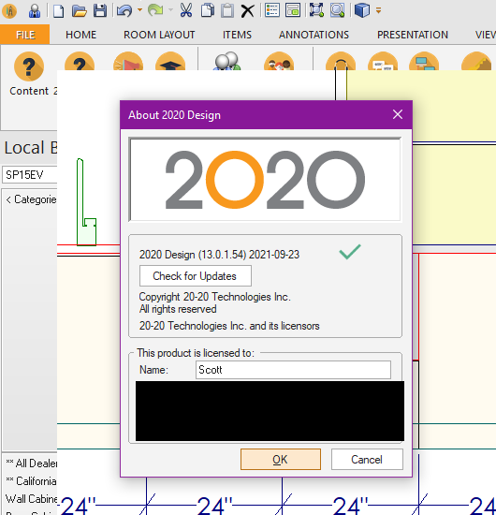Cut selection with the scissors icon

coord(186,10)
